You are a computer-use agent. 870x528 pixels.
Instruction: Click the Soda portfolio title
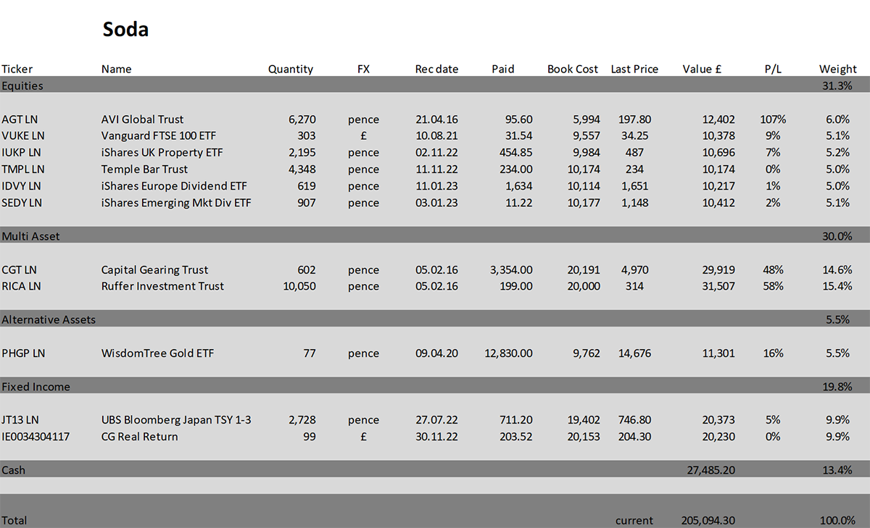(125, 30)
